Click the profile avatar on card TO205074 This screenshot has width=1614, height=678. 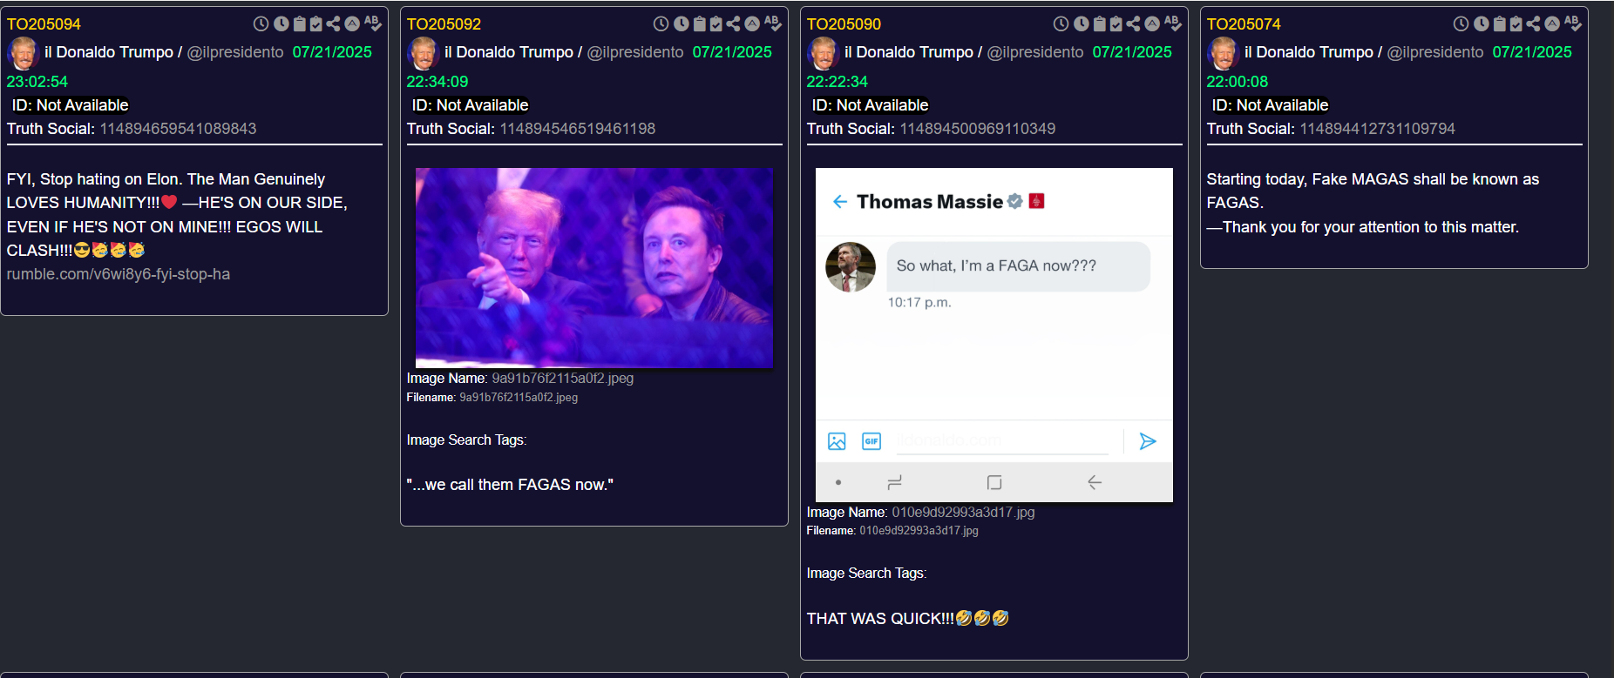pyautogui.click(x=1223, y=53)
